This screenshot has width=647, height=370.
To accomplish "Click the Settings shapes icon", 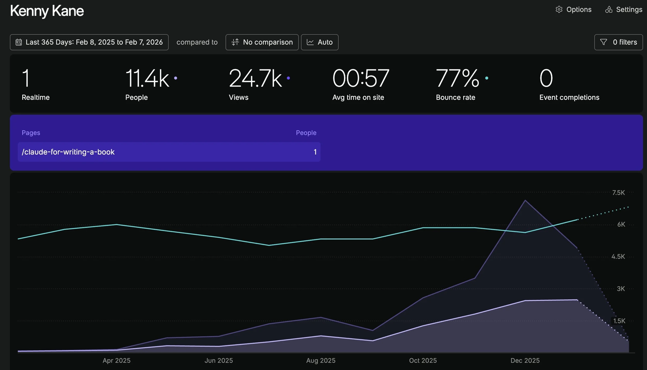I will coord(609,10).
